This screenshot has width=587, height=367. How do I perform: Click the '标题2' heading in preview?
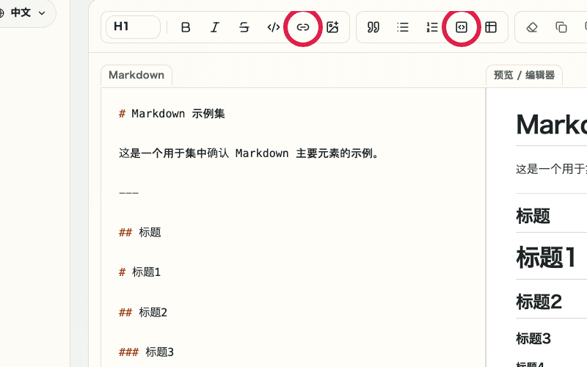coord(539,302)
